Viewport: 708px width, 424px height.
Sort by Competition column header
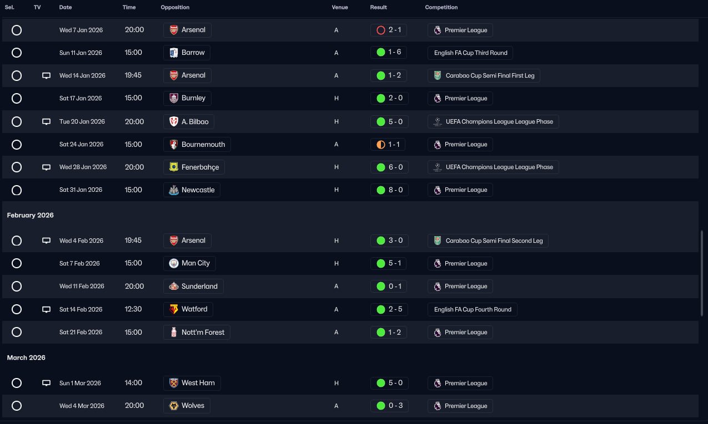441,7
